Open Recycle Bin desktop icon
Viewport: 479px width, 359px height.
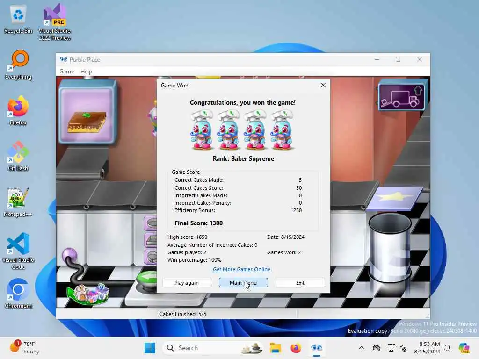(x=18, y=20)
